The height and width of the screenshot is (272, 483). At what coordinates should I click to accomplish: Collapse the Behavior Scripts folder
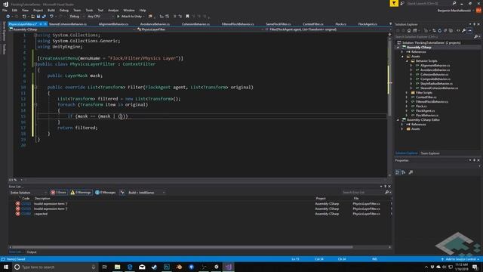click(x=407, y=61)
